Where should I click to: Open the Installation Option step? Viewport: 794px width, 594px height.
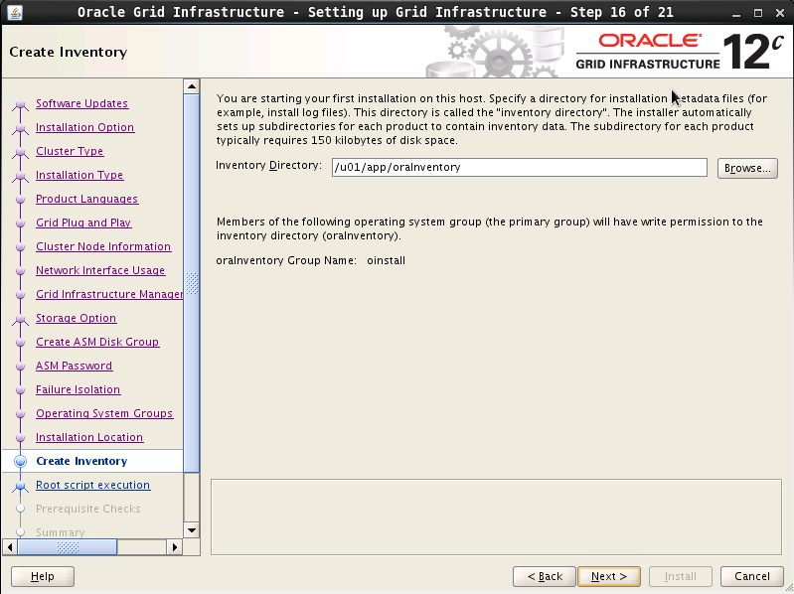84,127
